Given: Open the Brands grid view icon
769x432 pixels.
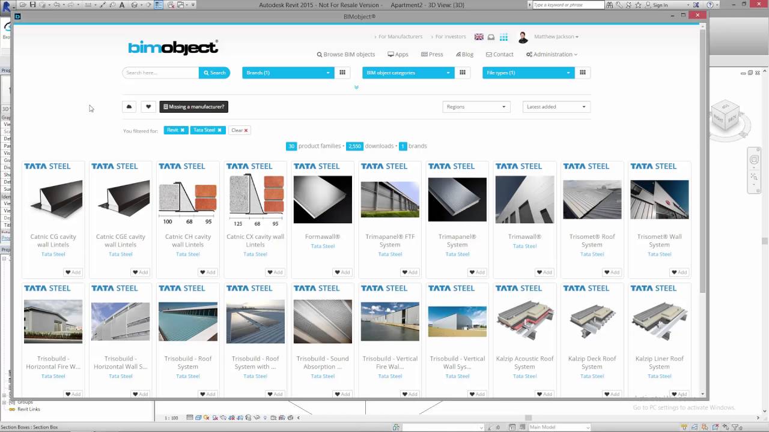Looking at the screenshot, I should point(342,73).
